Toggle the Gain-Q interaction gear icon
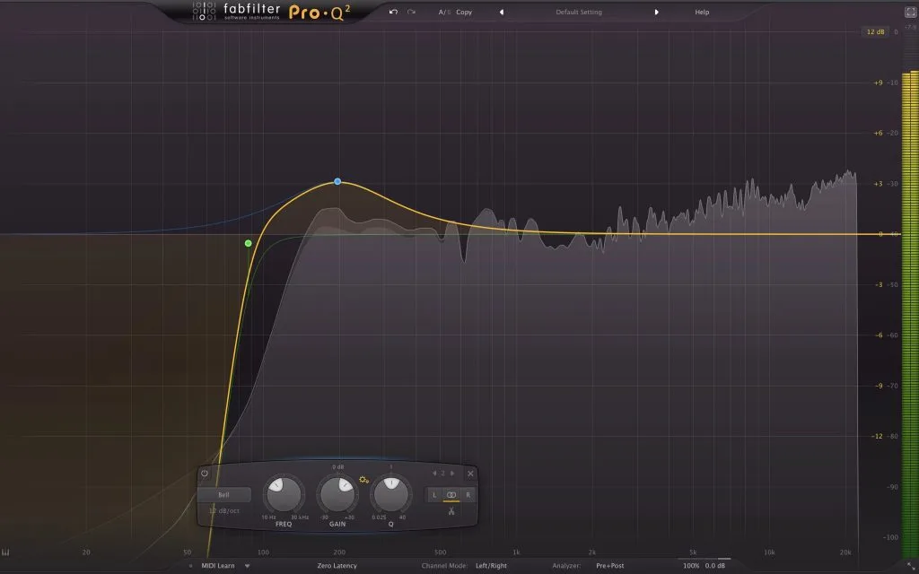Screen dimensions: 919x574 364,480
